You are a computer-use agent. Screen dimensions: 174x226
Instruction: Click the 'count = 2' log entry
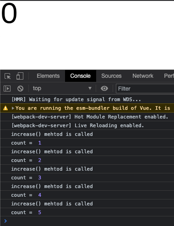tap(87, 160)
